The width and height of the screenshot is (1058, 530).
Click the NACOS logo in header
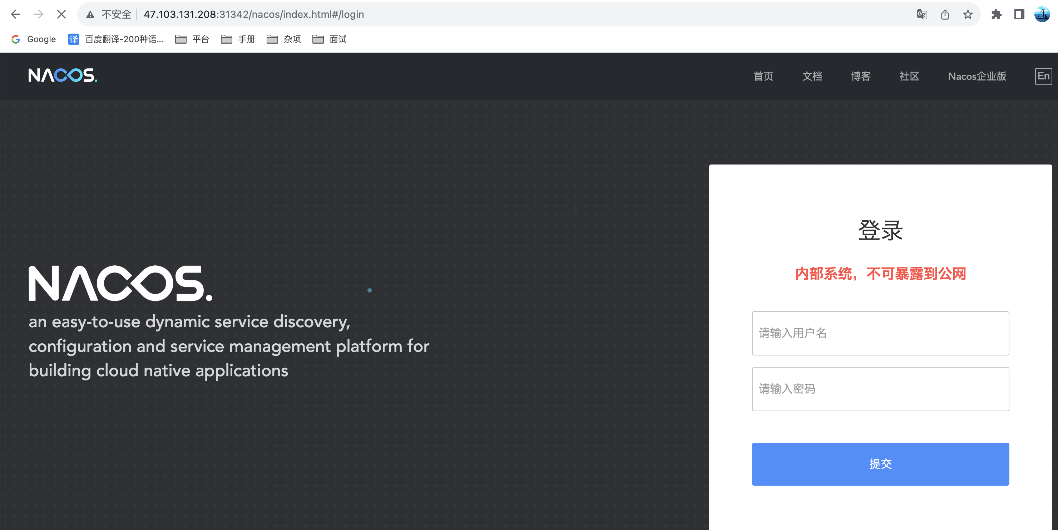[63, 75]
